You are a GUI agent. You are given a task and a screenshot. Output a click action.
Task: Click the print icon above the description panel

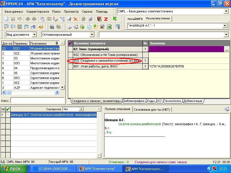click(227, 109)
